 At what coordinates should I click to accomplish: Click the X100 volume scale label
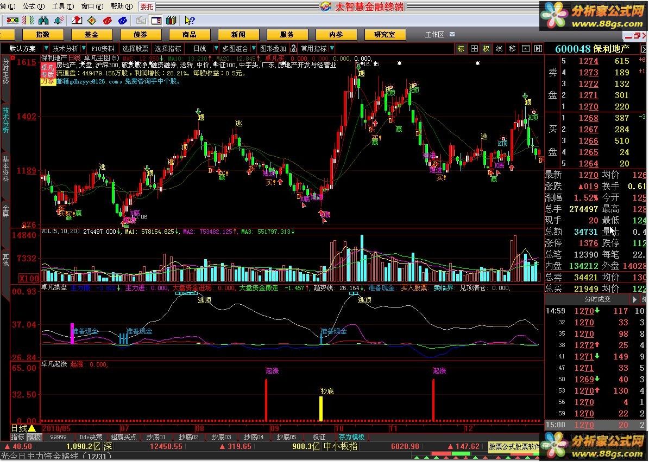(x=29, y=278)
